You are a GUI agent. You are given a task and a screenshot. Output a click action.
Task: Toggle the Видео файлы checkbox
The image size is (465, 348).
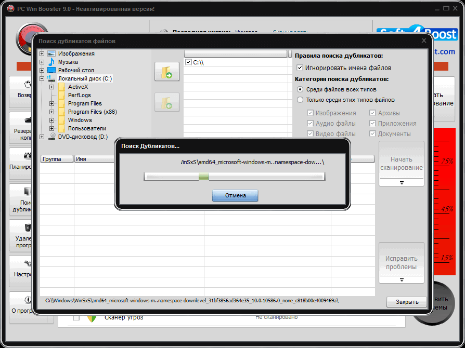pos(310,133)
